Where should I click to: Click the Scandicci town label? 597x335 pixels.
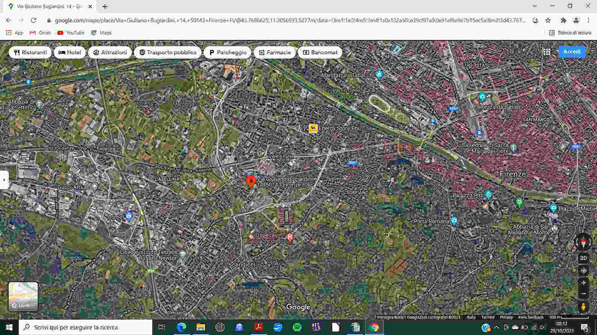[242, 265]
